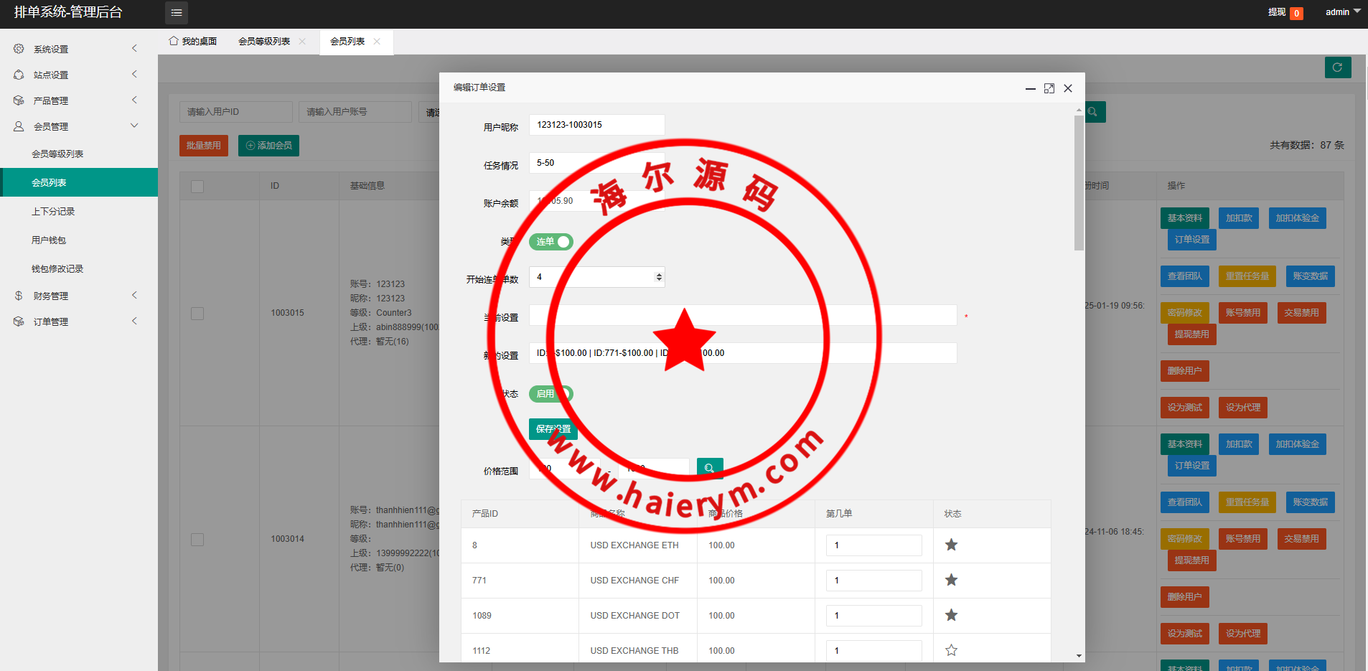Open 用户钱包 in sidebar
The image size is (1368, 671).
pyautogui.click(x=49, y=240)
